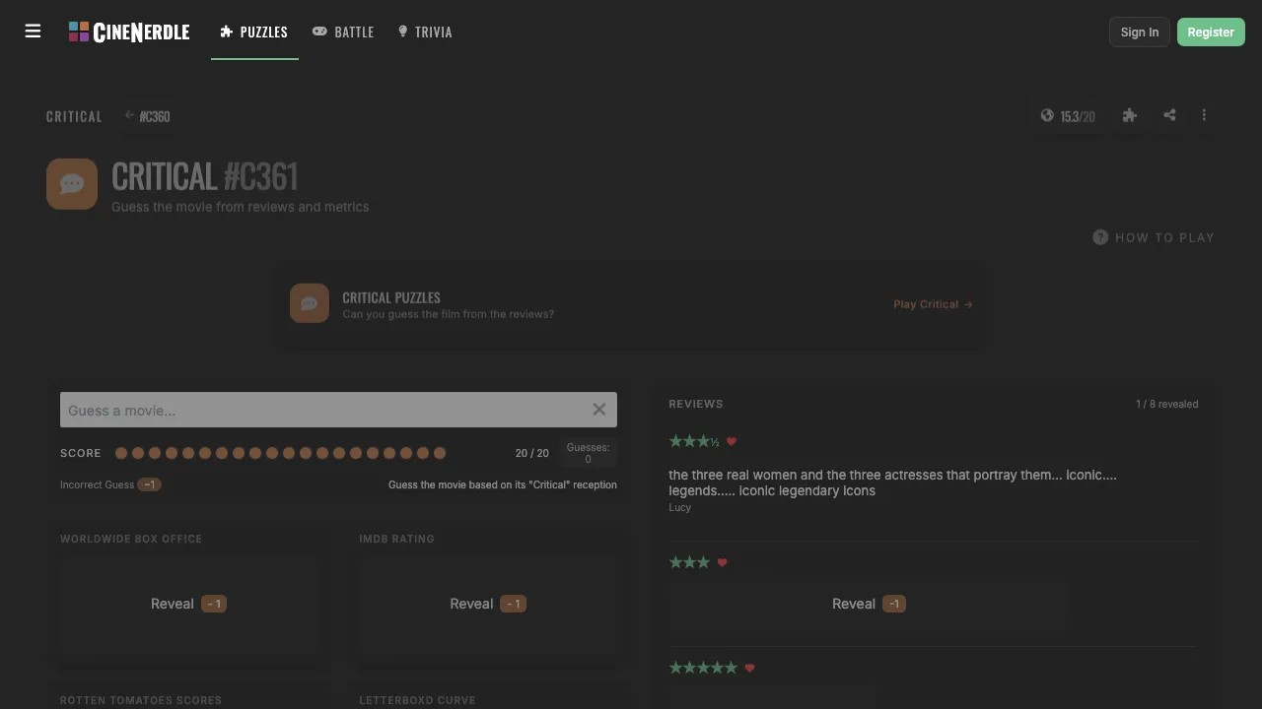This screenshot has height=709, width=1262.
Task: Click the REVIEWS section header
Action: pos(696,404)
